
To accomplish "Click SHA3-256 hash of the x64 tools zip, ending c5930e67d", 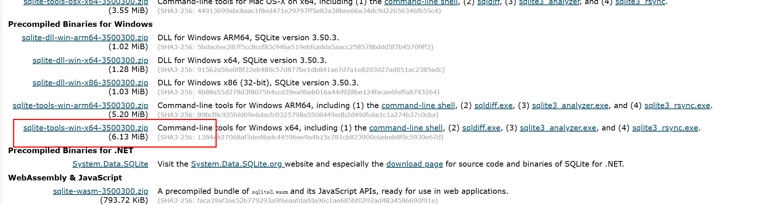I will 300,137.
